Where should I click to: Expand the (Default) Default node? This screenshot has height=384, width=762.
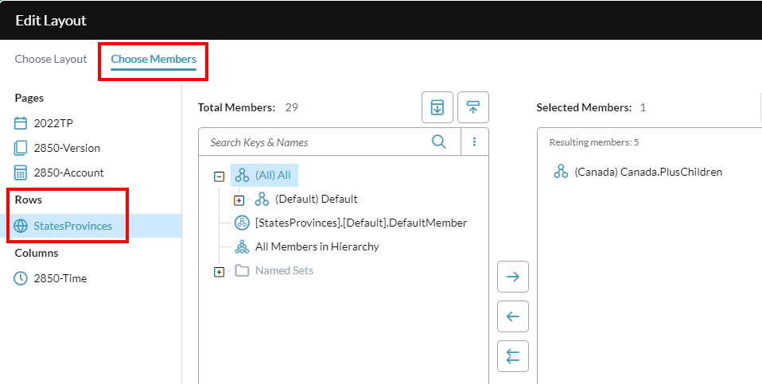point(239,200)
